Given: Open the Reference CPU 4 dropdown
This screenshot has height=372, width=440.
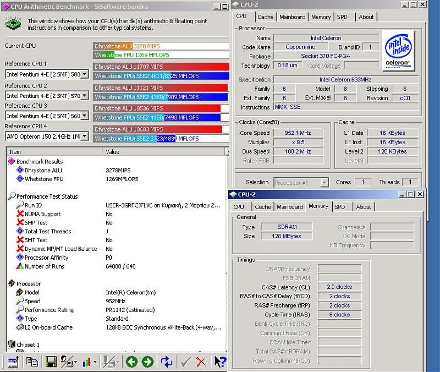Looking at the screenshot, I should pos(85,136).
